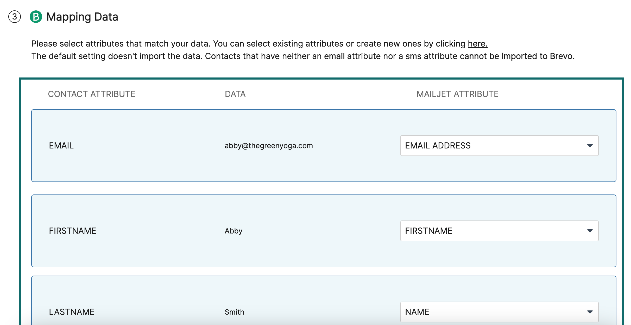
Task: Select the CONTACT ATTRIBUTE column header
Action: [92, 94]
